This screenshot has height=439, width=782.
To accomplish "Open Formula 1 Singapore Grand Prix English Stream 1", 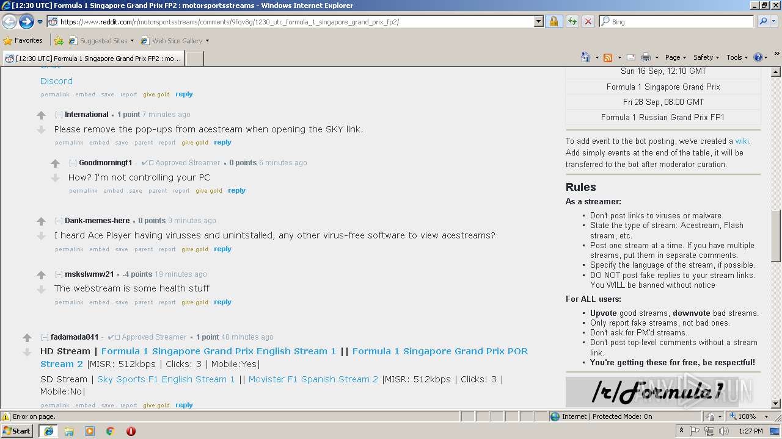I will 219,351.
